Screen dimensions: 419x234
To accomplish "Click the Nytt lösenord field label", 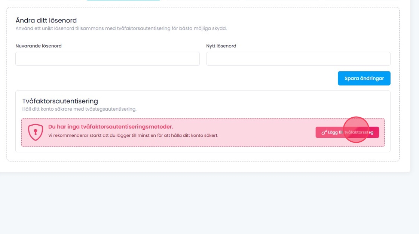I will [x=221, y=46].
